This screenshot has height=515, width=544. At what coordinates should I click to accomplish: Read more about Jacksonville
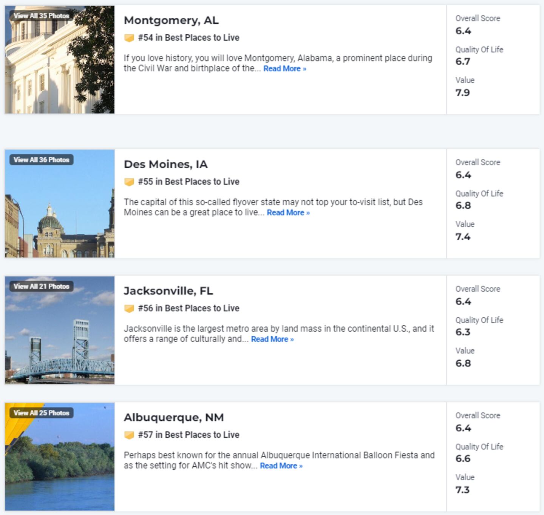tap(272, 339)
